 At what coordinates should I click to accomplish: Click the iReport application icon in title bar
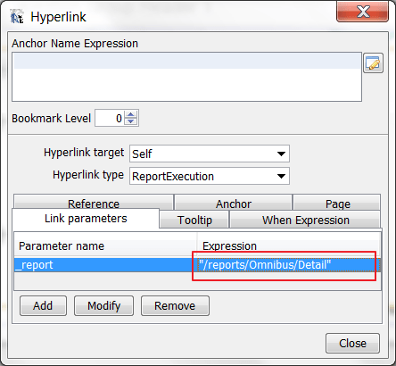[x=16, y=17]
